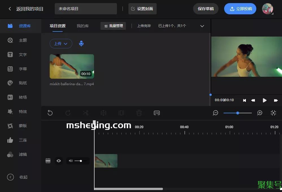Adjust the track volume slider
Viewport: 282px width, 192px height.
[x=81, y=161]
